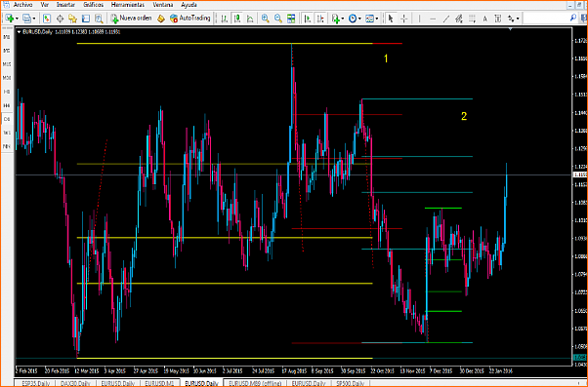Open the Herramientas menu
The height and width of the screenshot is (387, 588).
(x=128, y=5)
